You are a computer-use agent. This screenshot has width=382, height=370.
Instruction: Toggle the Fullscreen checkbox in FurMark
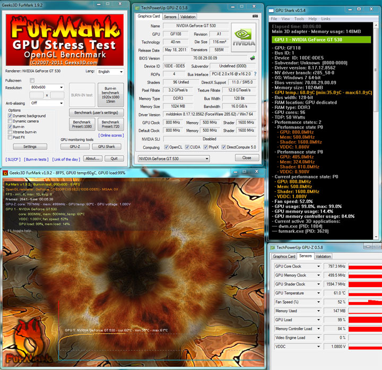coord(32,80)
